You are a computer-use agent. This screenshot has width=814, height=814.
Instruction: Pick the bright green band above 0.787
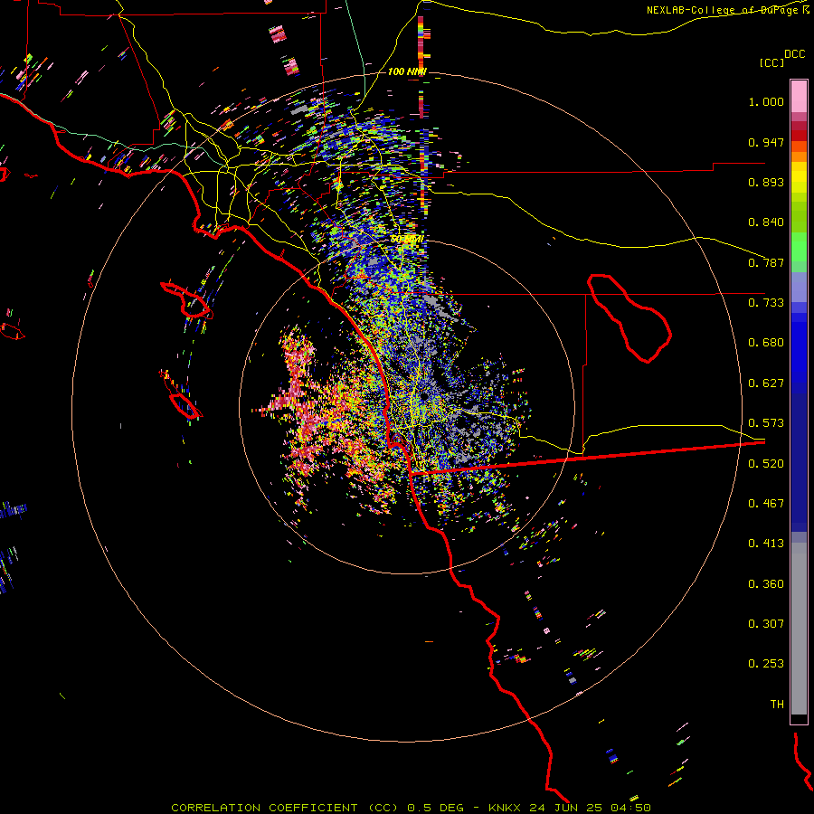tap(799, 247)
